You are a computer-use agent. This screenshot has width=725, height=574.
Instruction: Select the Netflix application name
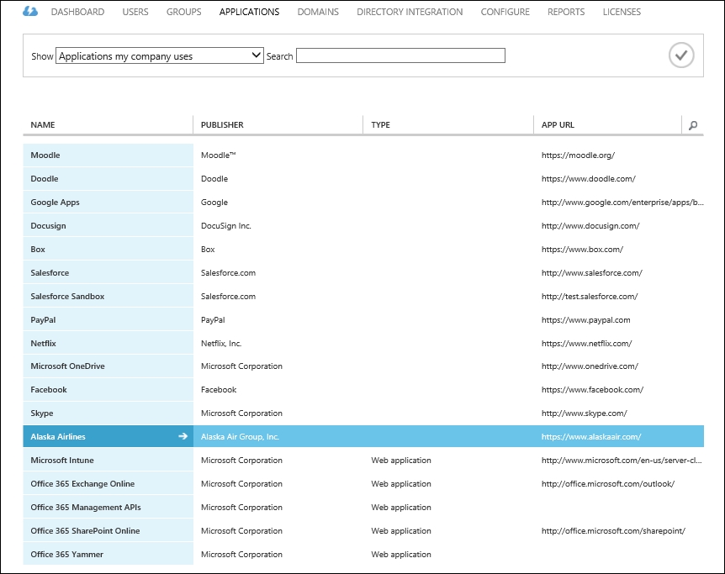point(43,344)
